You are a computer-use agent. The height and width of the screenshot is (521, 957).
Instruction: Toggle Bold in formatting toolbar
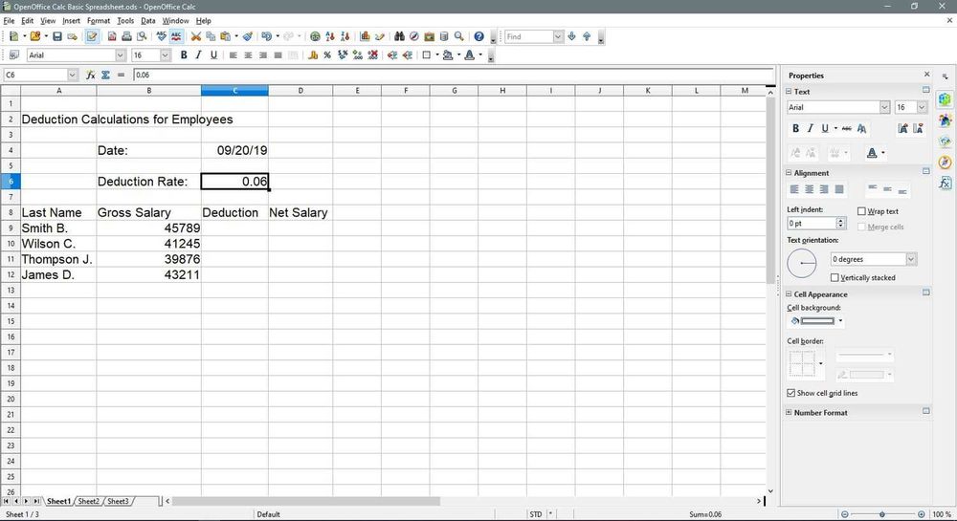[184, 55]
